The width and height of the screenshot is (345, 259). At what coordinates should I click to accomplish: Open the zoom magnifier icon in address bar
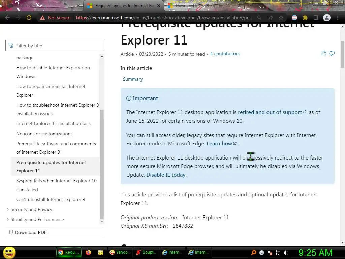click(x=259, y=18)
